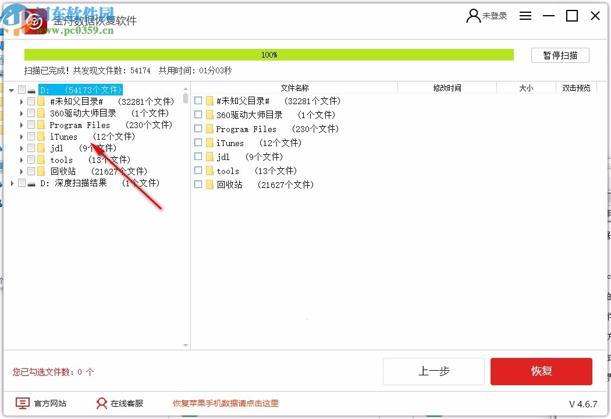Expand the tools folder node
This screenshot has height=419, width=611.
[x=21, y=159]
